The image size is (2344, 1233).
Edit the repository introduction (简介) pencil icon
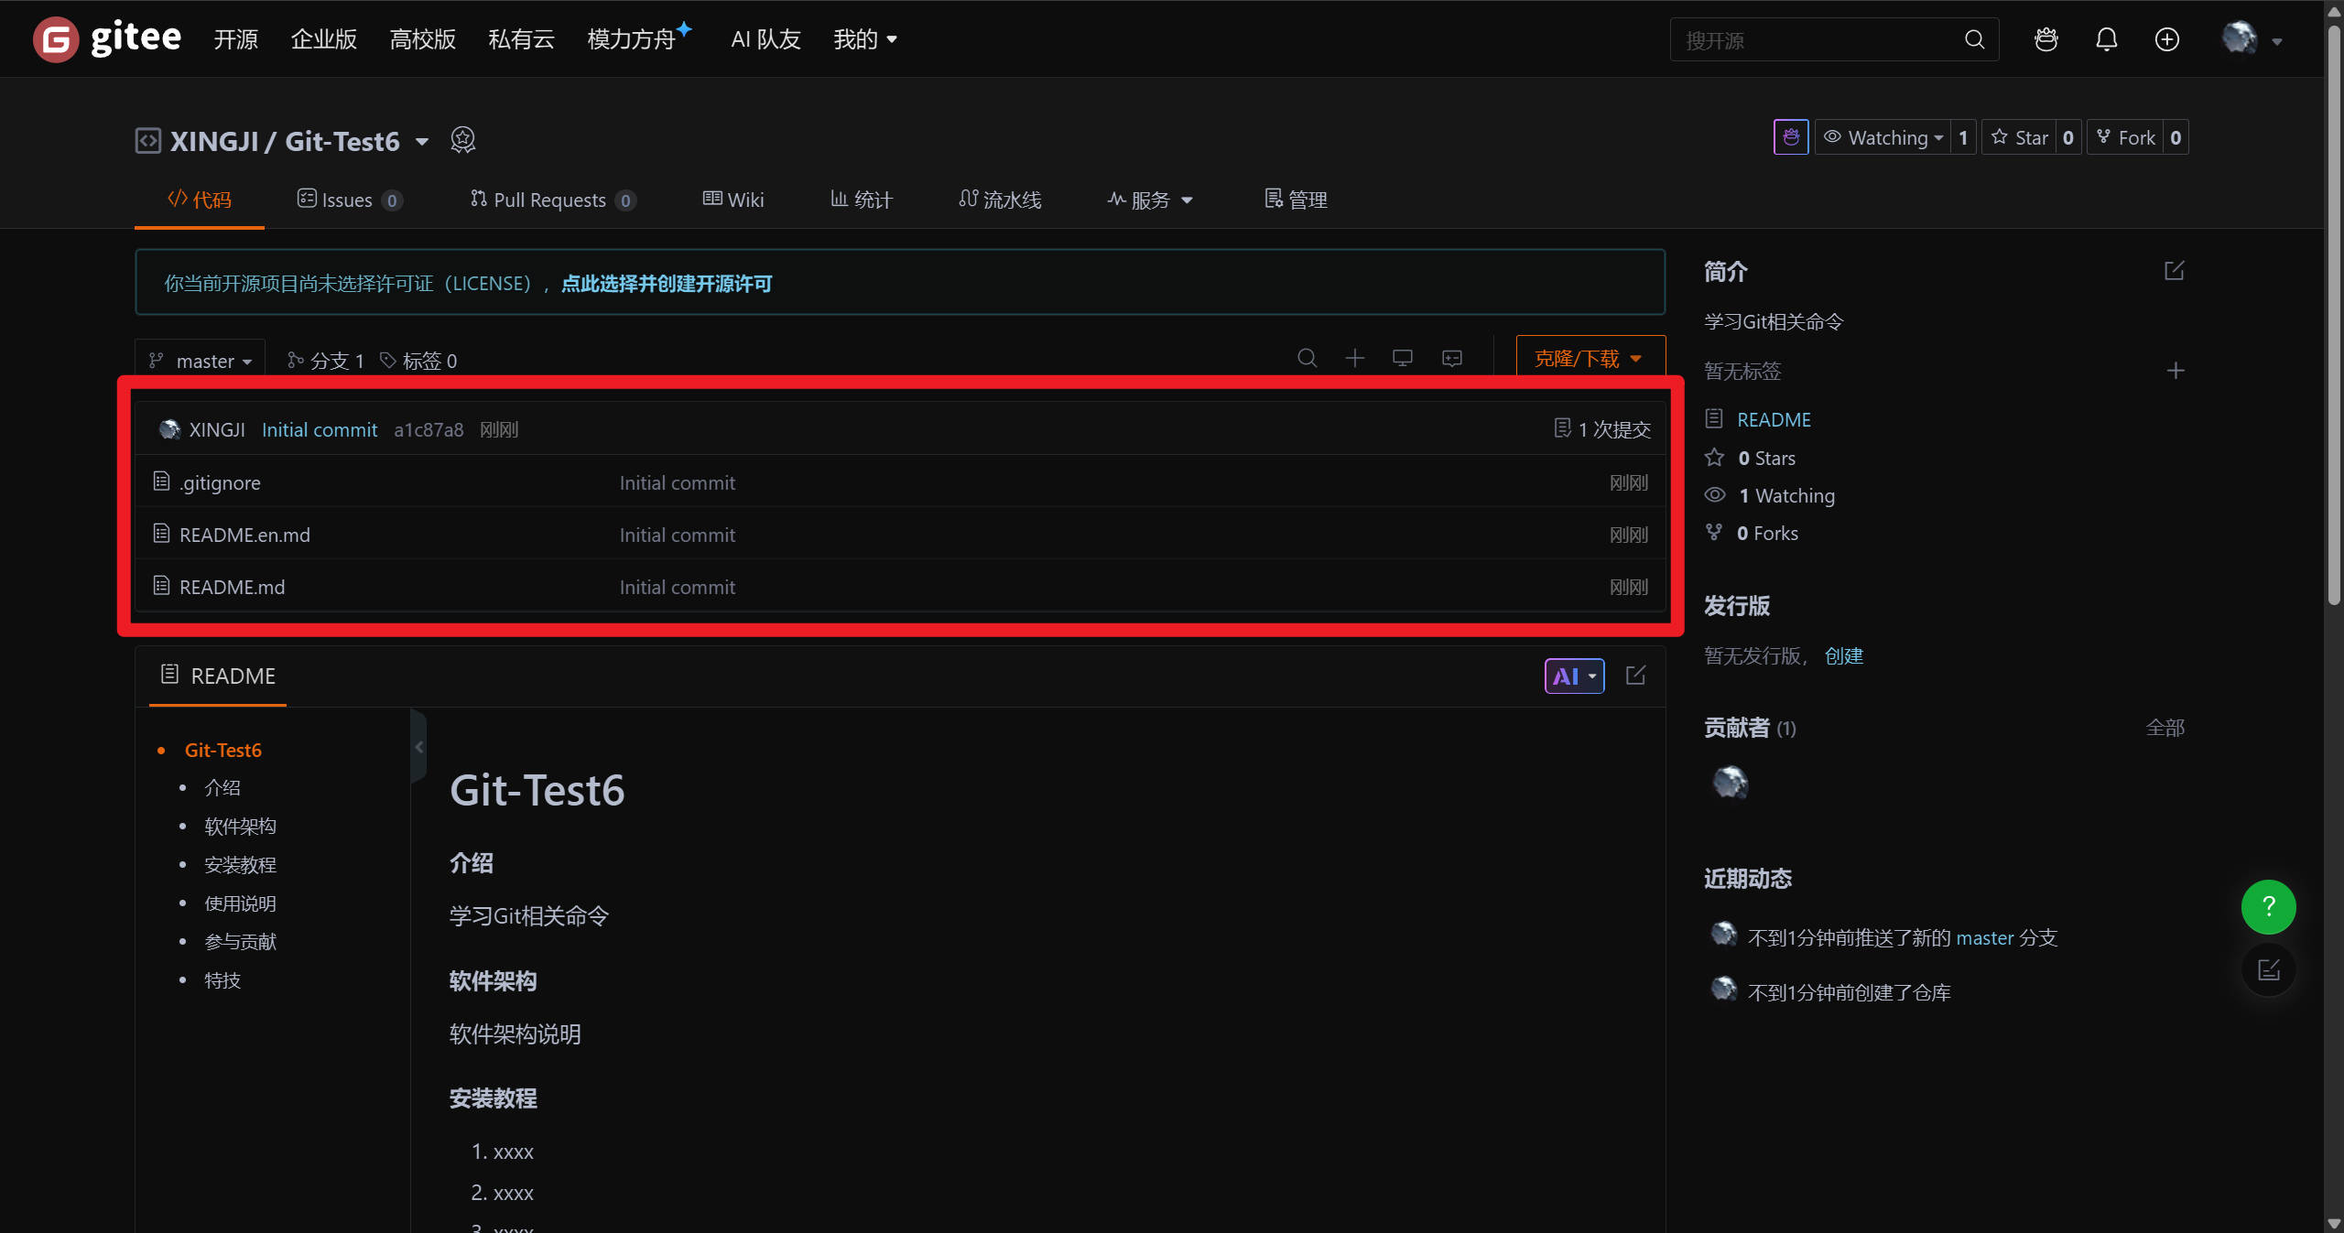pos(2174,271)
